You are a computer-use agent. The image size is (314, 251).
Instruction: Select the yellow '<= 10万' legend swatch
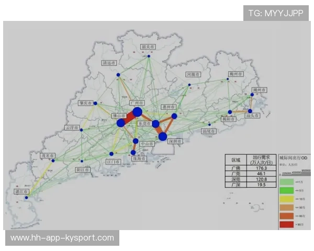click(x=286, y=198)
